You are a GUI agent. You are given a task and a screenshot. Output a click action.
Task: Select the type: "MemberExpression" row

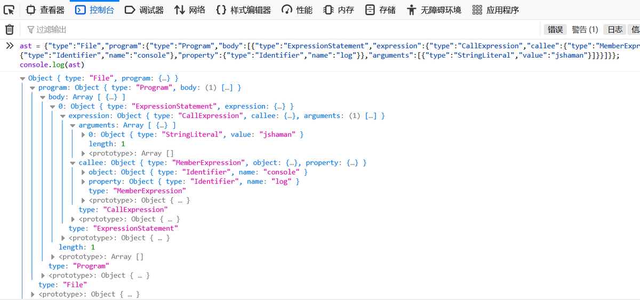coord(137,191)
